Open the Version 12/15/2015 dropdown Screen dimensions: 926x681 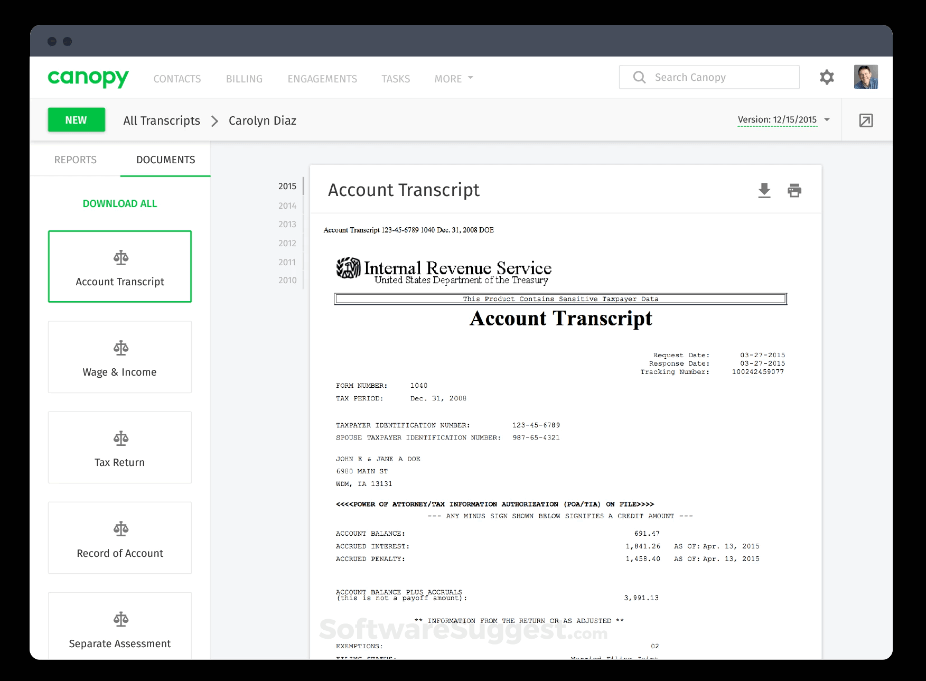click(778, 119)
